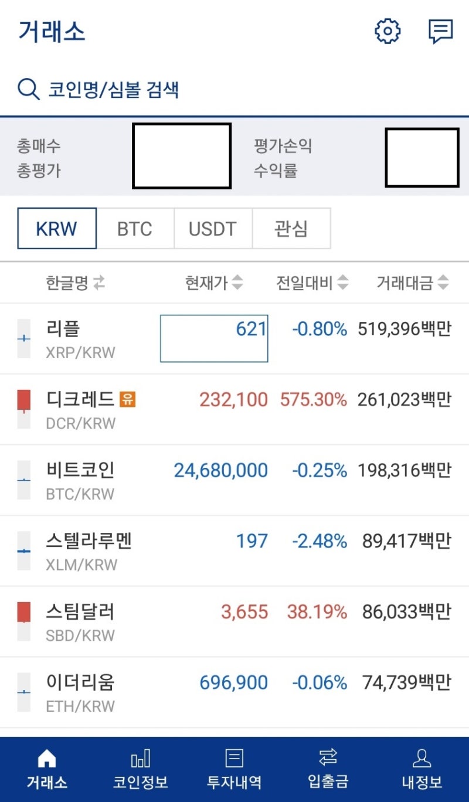
Task: Open the settings gear icon
Action: click(x=388, y=31)
